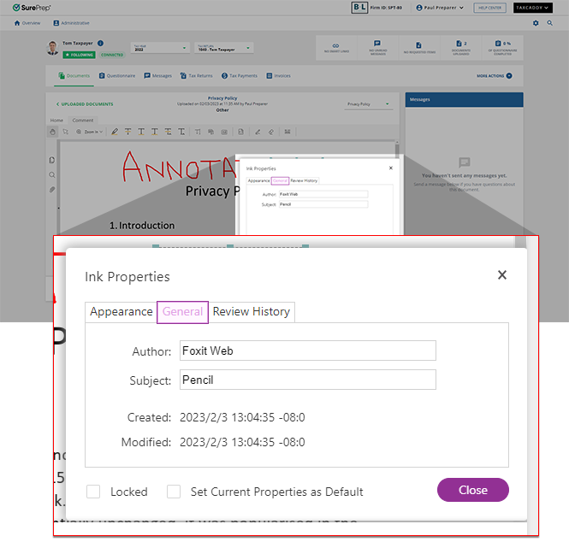
Task: Click Tom Taxpayer's profile photo
Action: coord(52,48)
